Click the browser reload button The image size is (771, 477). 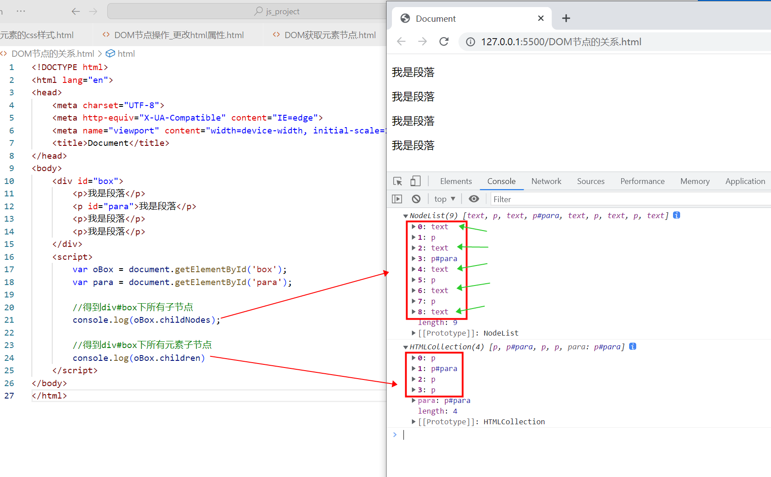pos(444,42)
